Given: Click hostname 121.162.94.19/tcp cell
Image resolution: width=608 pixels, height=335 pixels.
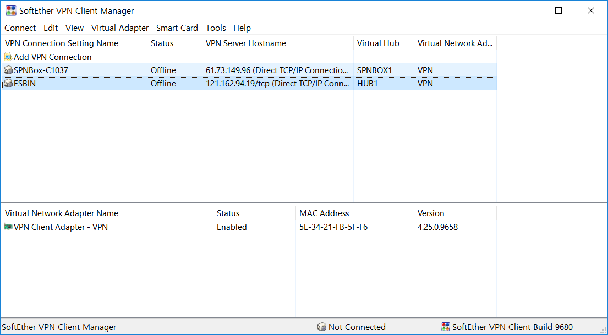Looking at the screenshot, I should tap(277, 84).
